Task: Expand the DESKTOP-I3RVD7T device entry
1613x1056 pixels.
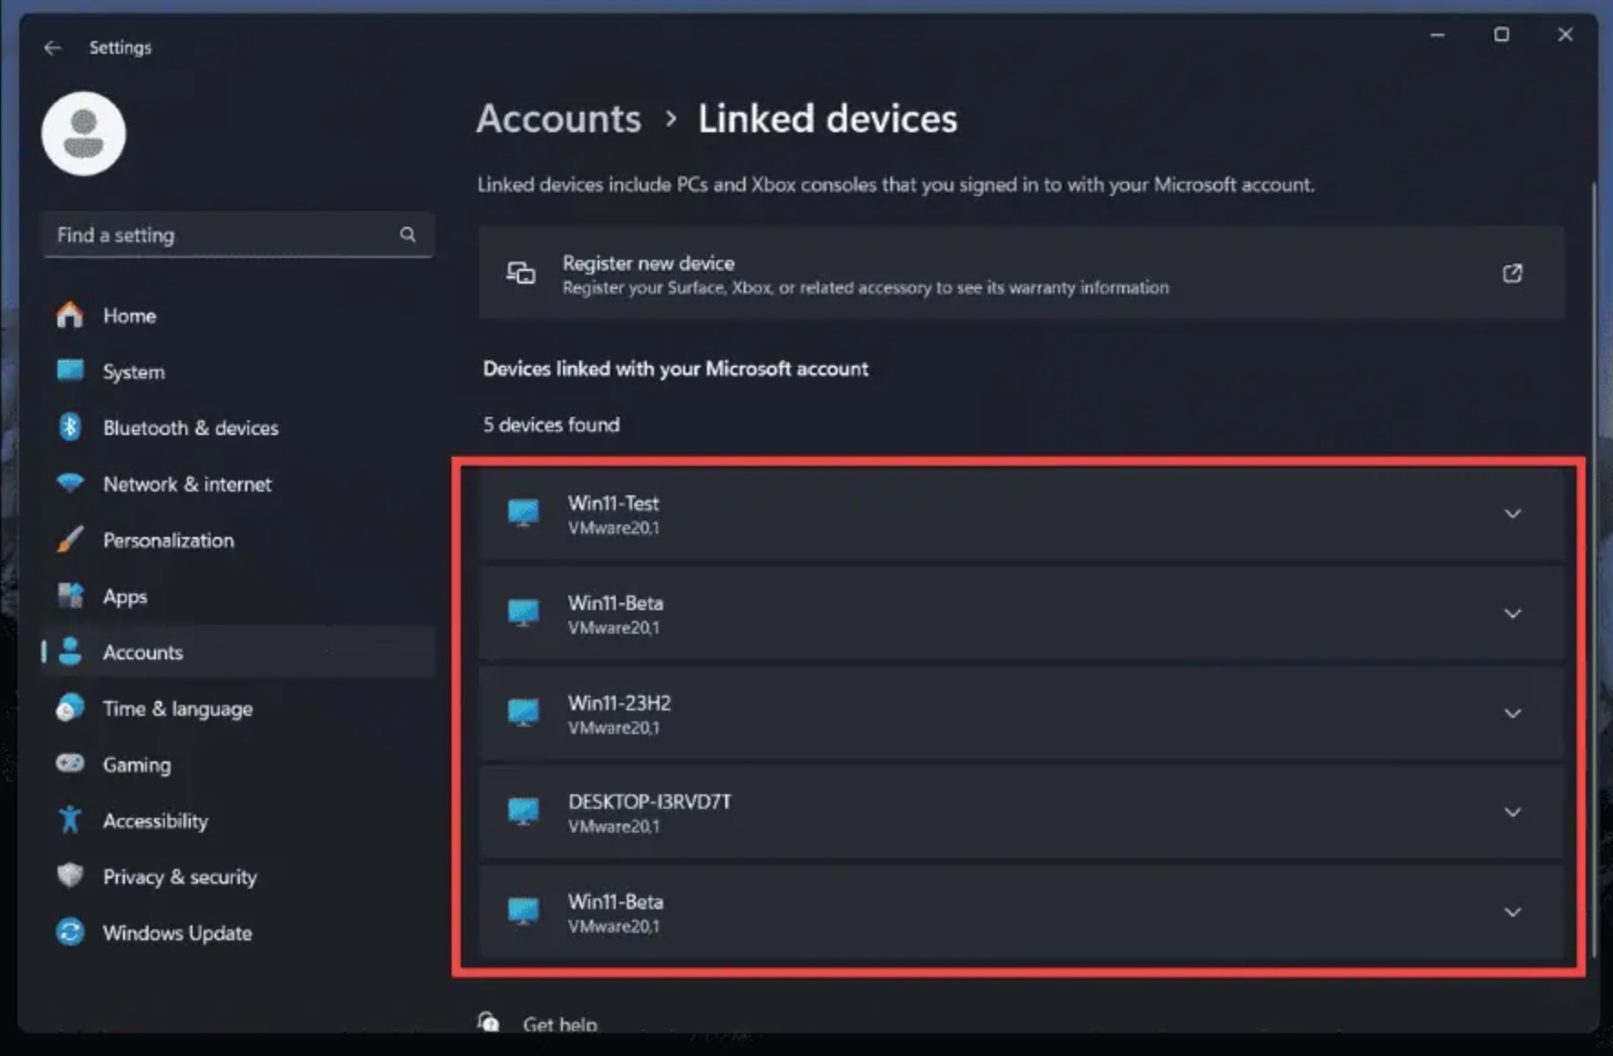Action: [1513, 812]
